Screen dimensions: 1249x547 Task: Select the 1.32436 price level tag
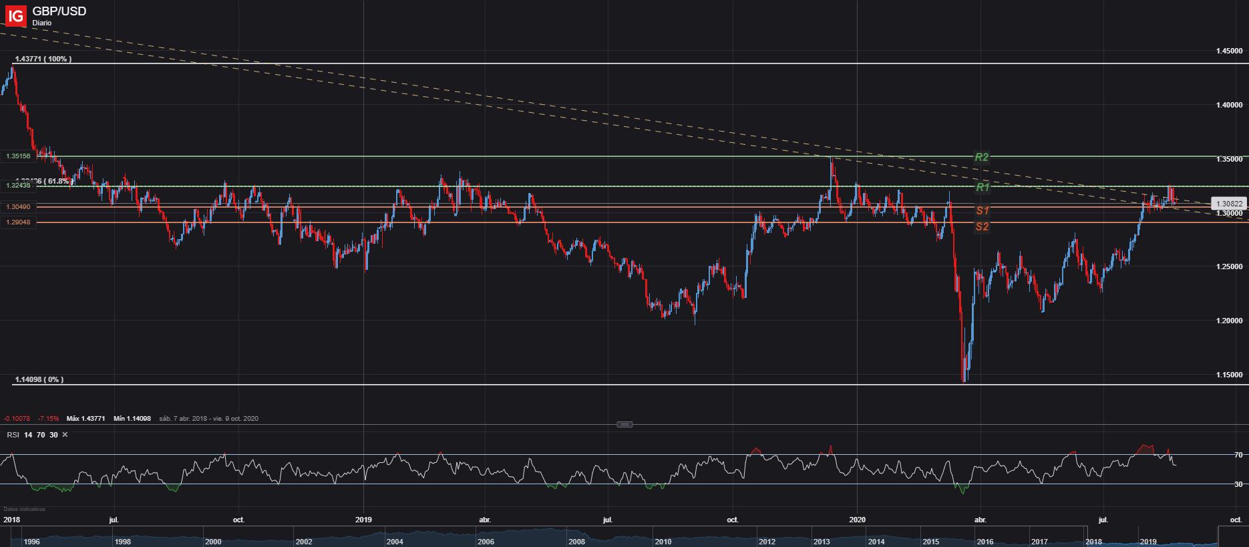coord(18,186)
